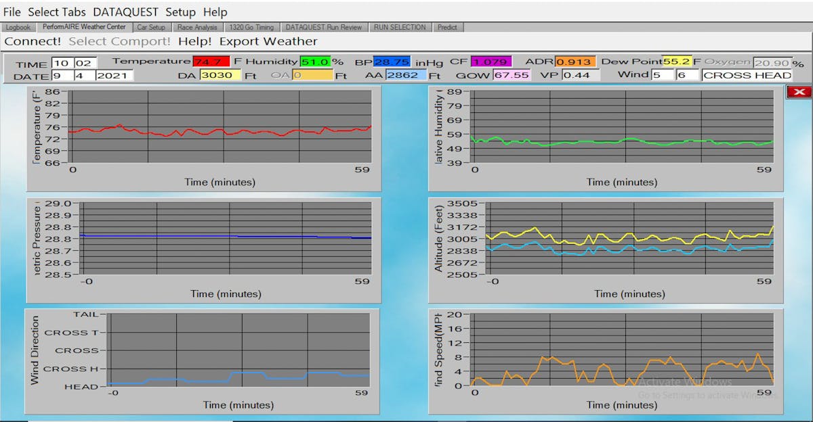Image resolution: width=813 pixels, height=422 pixels.
Task: Go to the 1320 Go Timing tab
Action: (251, 27)
